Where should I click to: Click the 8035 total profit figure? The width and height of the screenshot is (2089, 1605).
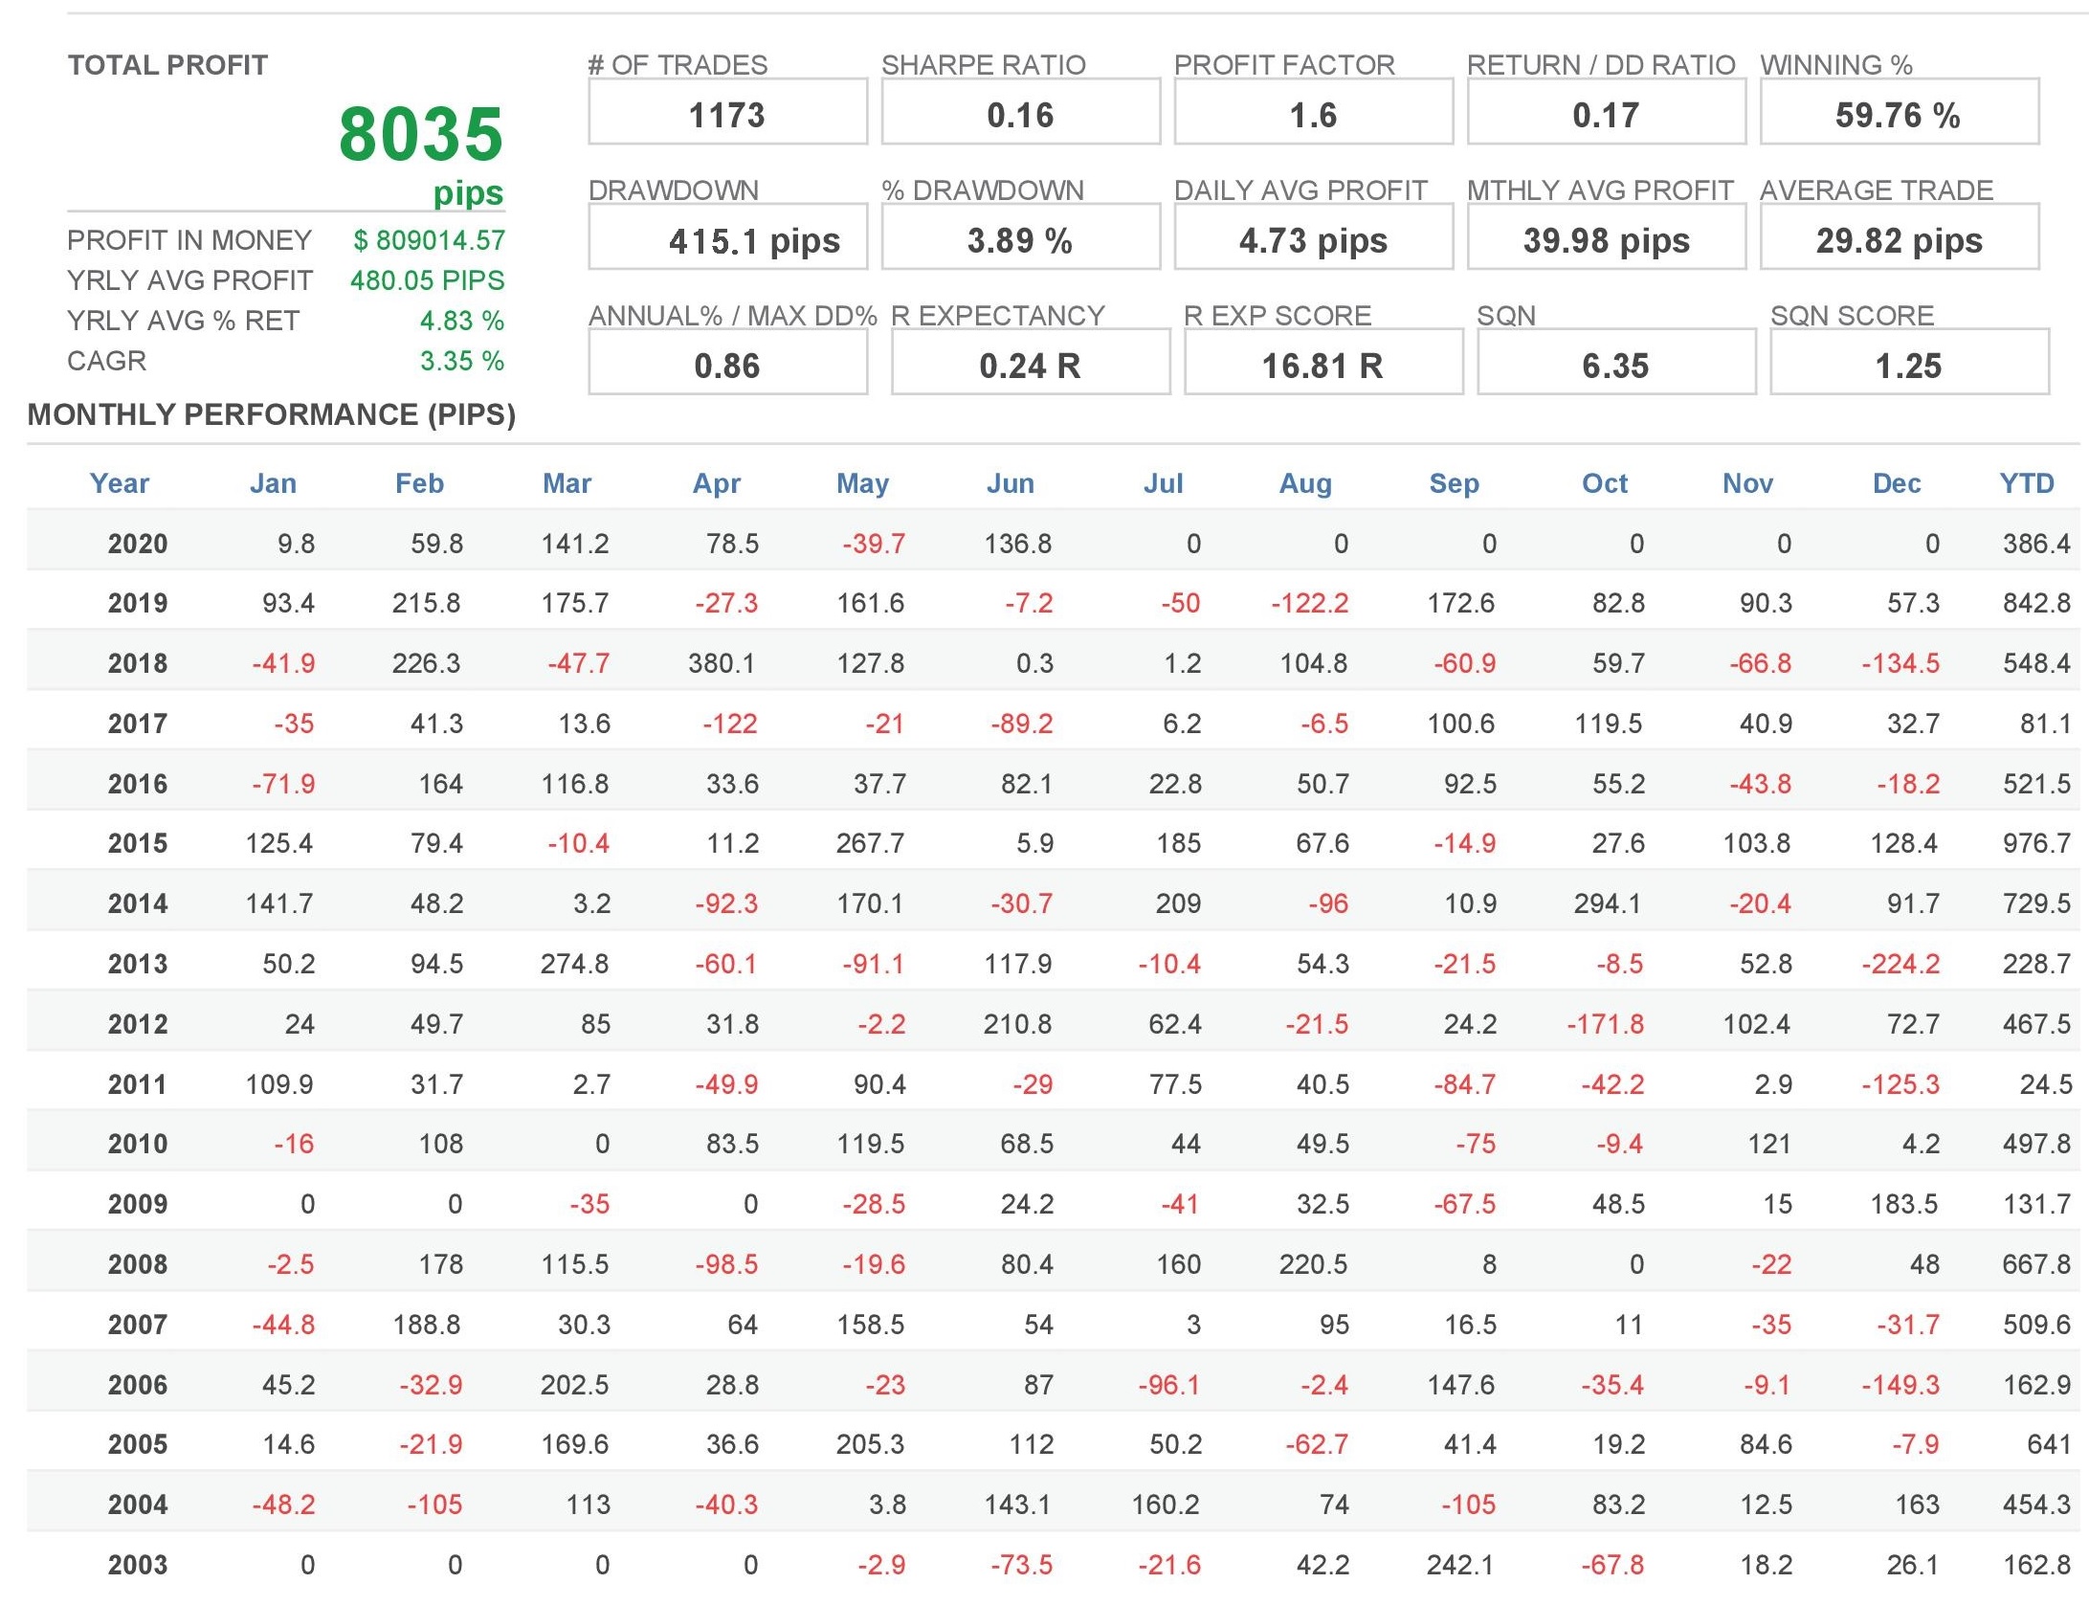420,134
